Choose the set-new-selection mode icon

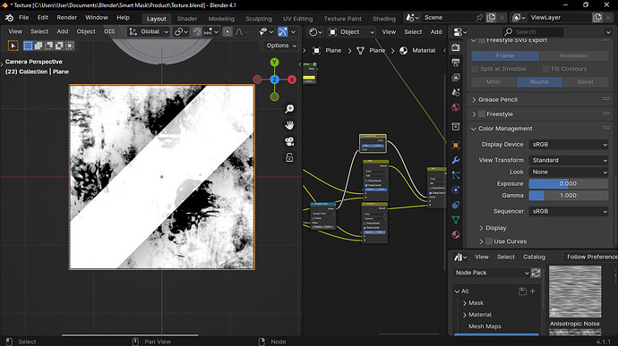tap(28, 46)
